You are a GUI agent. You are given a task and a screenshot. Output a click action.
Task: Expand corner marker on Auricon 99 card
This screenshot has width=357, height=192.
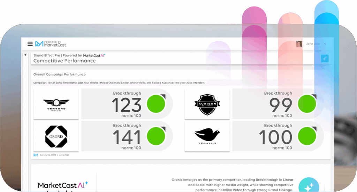(314, 97)
